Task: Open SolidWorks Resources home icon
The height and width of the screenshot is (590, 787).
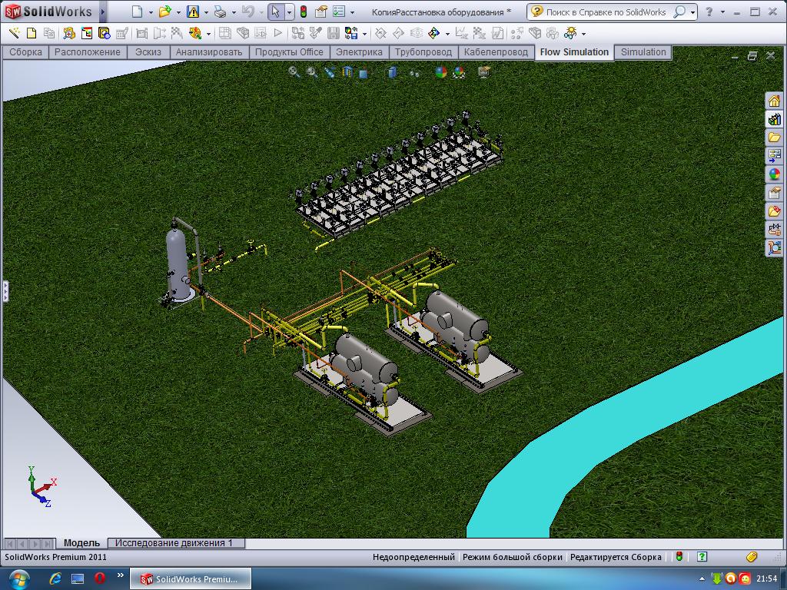Action: coord(774,101)
